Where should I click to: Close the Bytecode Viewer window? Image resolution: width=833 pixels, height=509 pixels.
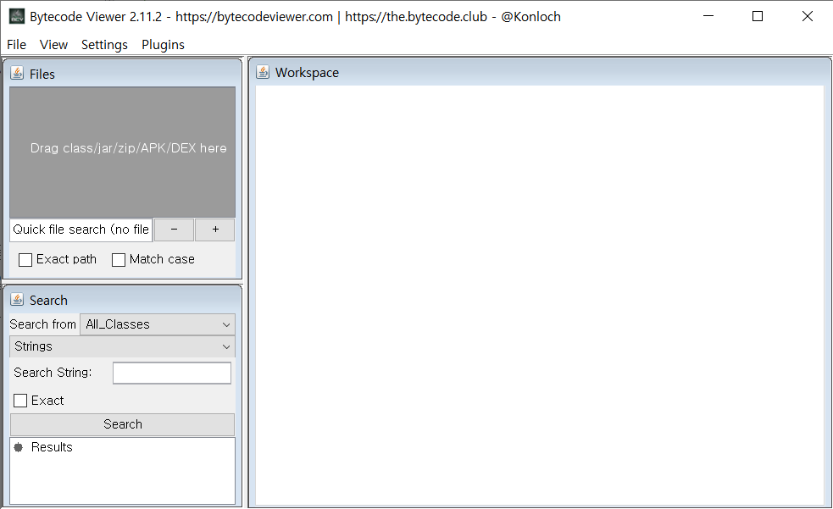pos(807,16)
